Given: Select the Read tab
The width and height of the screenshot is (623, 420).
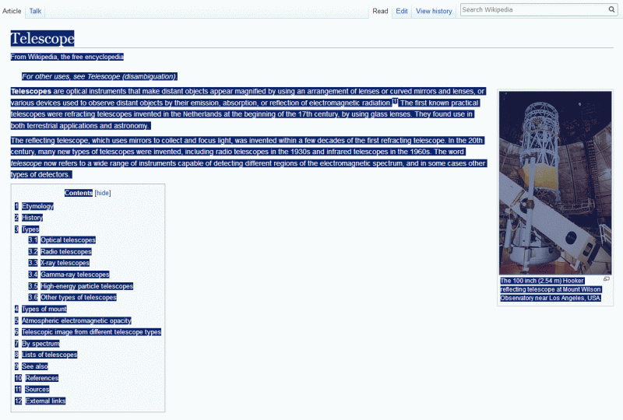Looking at the screenshot, I should [x=380, y=12].
